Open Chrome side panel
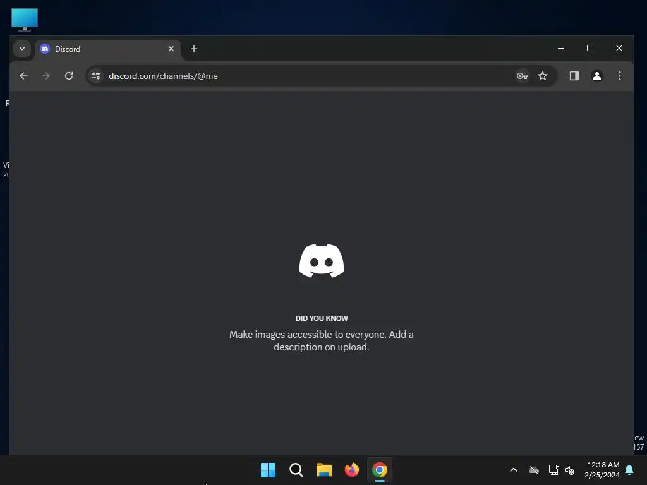The height and width of the screenshot is (485, 647). pyautogui.click(x=574, y=76)
